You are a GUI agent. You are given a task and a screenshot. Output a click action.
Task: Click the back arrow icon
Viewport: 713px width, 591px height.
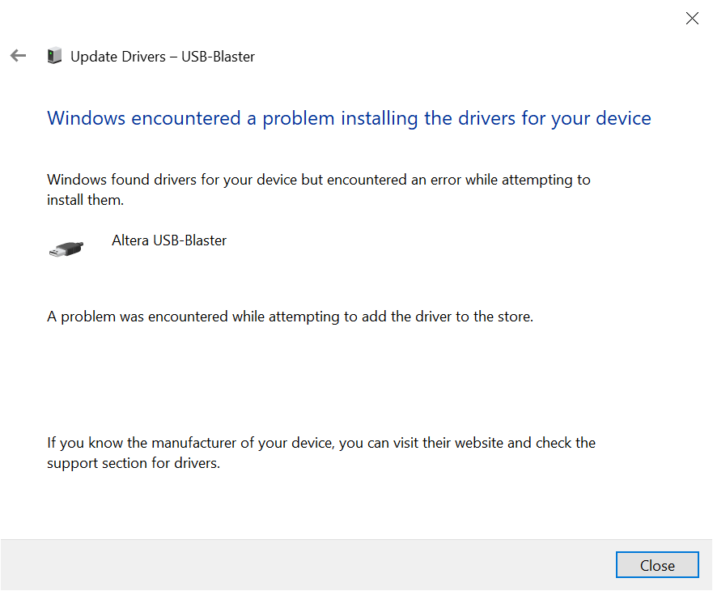pos(18,56)
